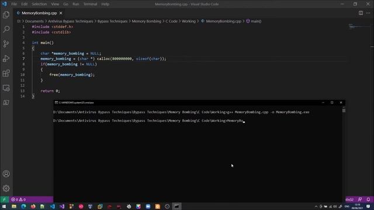Open the Go menu
This screenshot has height=210, width=374.
(65, 4)
